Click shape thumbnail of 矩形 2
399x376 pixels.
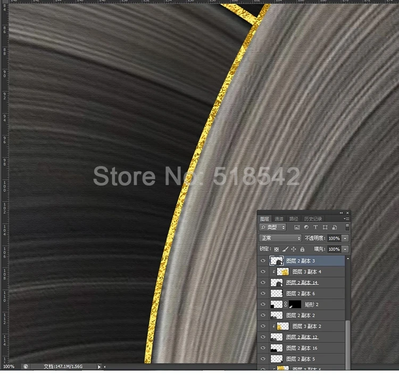point(277,305)
